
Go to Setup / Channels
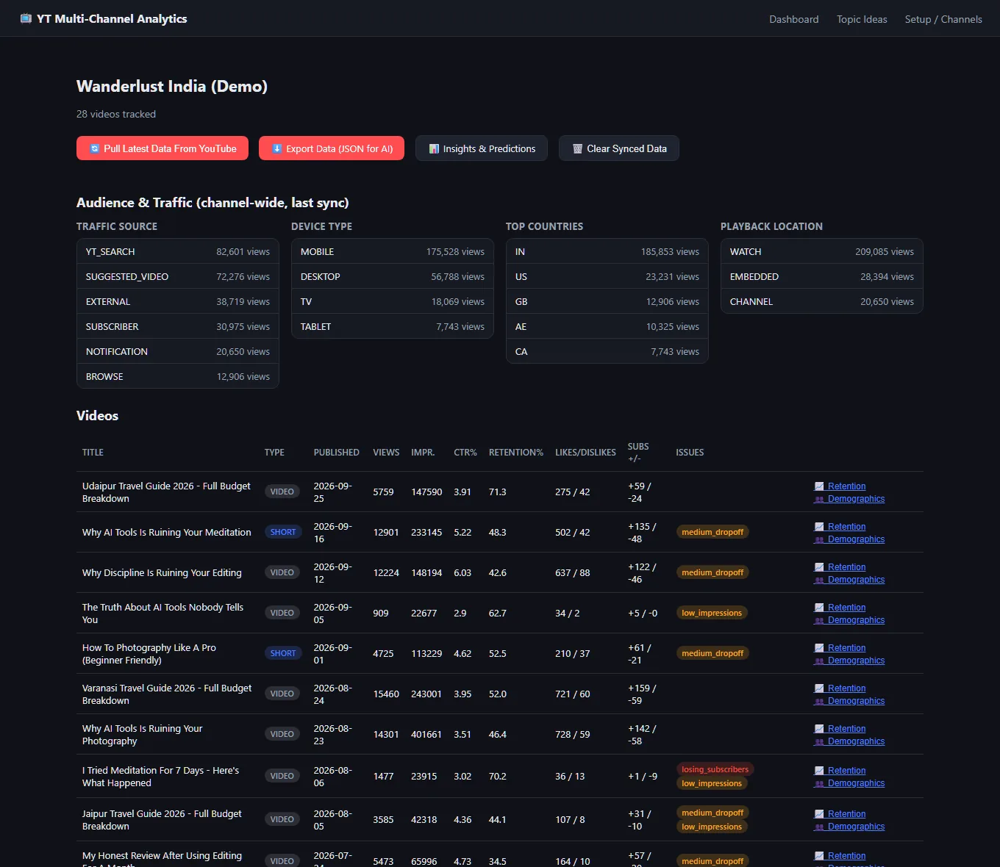point(943,19)
